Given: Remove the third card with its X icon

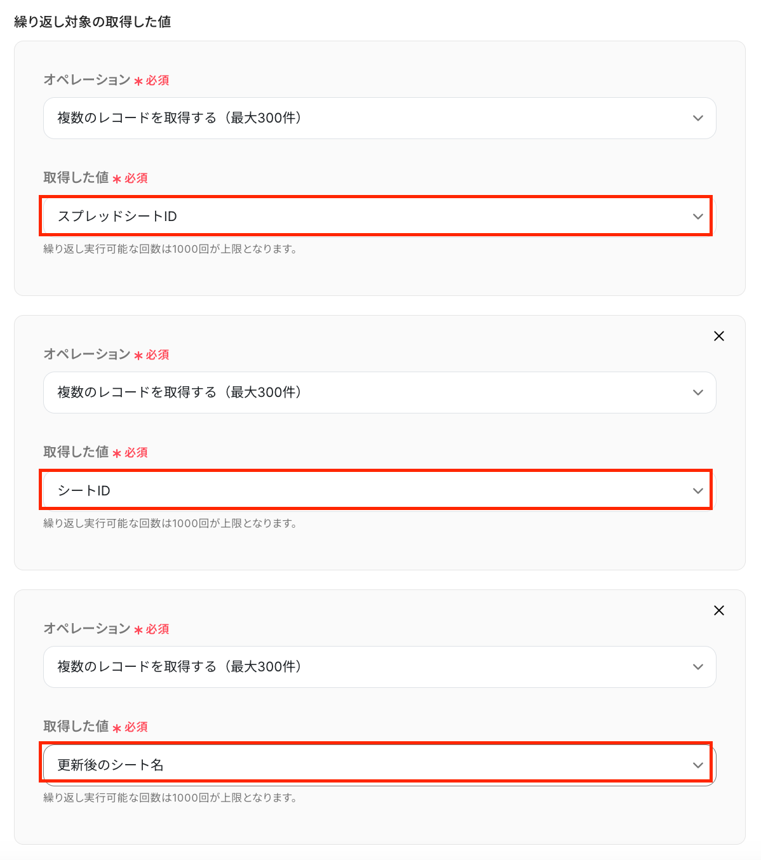Looking at the screenshot, I should point(719,610).
